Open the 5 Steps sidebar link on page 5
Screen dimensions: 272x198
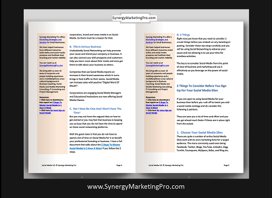pyautogui.click(x=157, y=105)
